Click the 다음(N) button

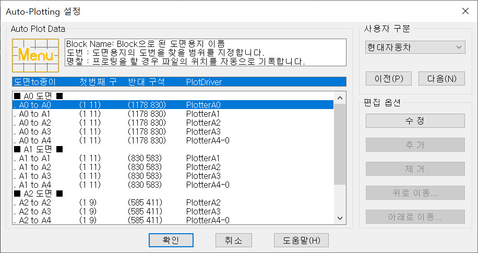[x=441, y=79]
